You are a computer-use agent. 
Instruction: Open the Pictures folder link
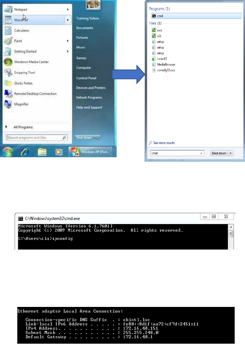click(82, 37)
